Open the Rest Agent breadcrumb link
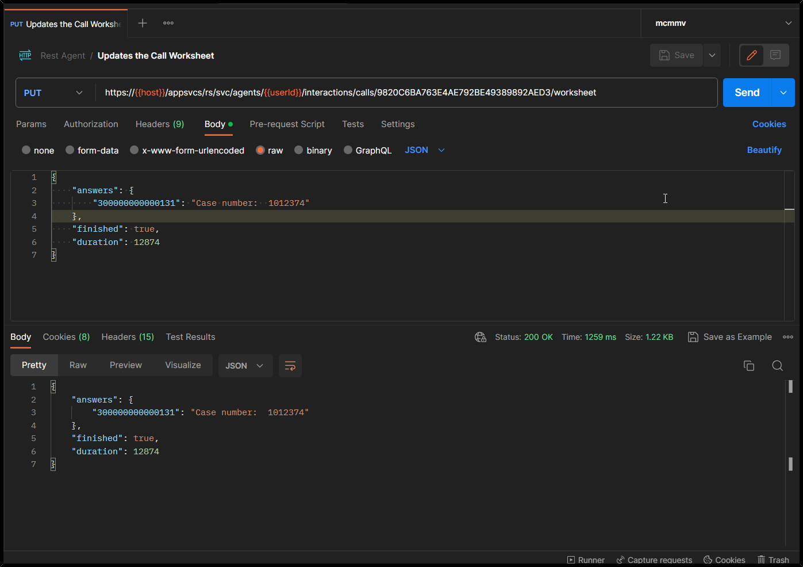 click(63, 56)
